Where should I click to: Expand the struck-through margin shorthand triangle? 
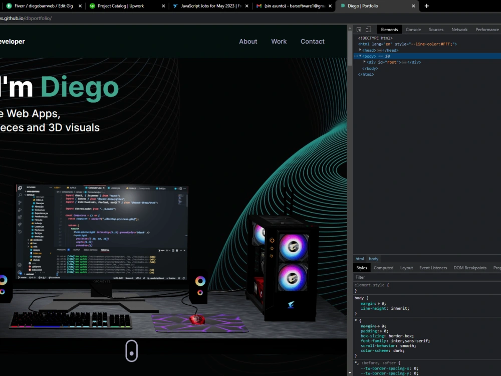[379, 326]
